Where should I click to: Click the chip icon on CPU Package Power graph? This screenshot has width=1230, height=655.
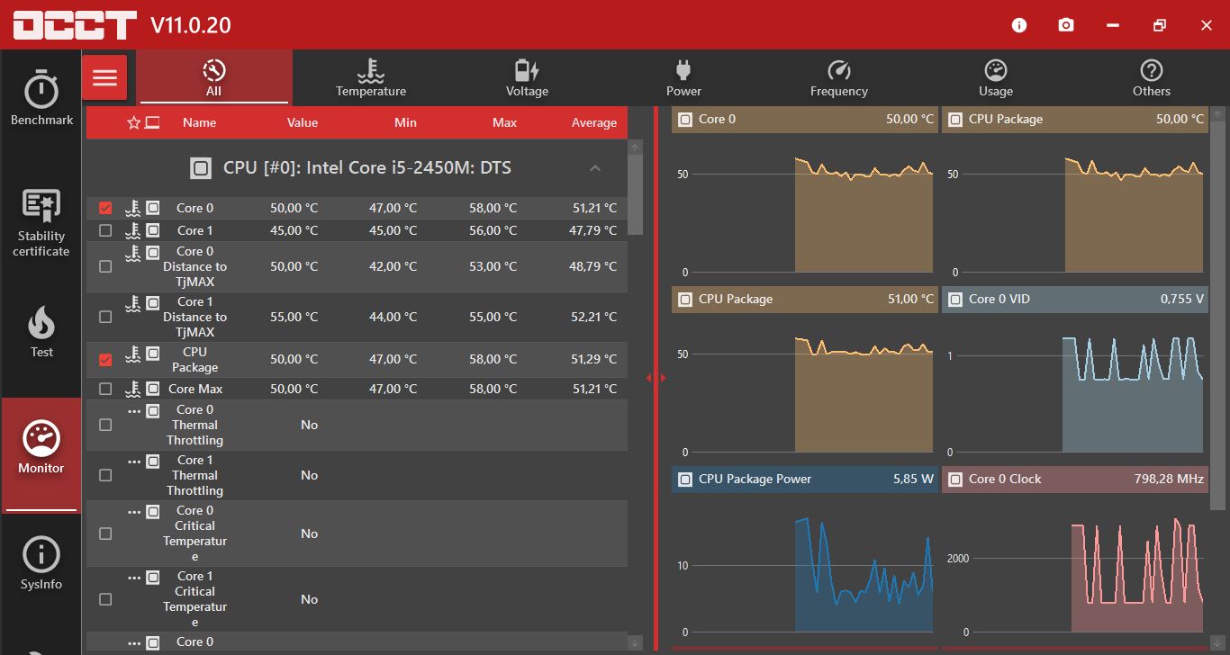coord(684,479)
